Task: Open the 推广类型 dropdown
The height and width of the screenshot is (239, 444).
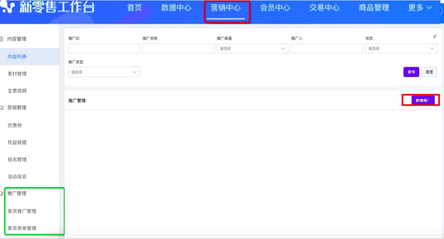Action: point(104,72)
